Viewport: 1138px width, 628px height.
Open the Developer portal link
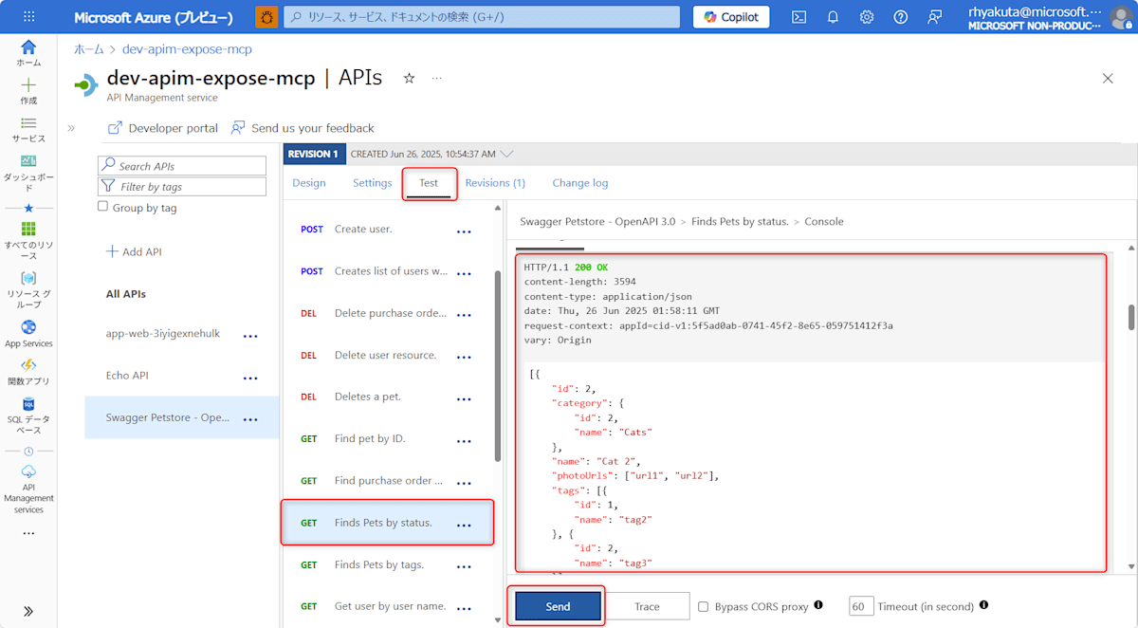point(163,128)
